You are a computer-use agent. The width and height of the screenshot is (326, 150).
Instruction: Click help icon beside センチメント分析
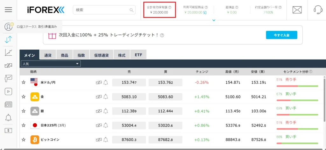coord(311,72)
